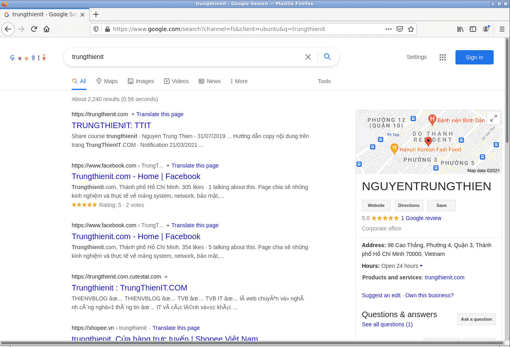The height and width of the screenshot is (347, 510).
Task: Open the More search categories menu
Action: 239,81
